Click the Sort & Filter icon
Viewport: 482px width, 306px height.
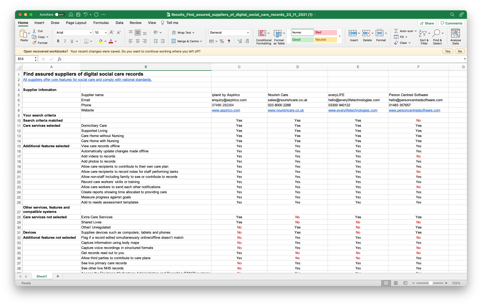click(x=423, y=33)
